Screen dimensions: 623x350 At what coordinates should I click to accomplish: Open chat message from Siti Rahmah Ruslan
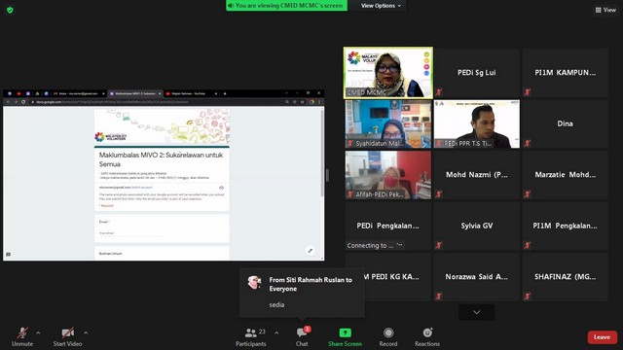[x=302, y=293]
